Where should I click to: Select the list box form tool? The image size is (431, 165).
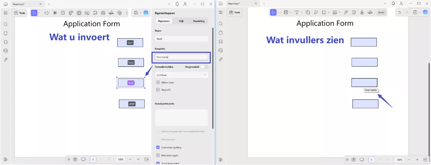(79, 13)
